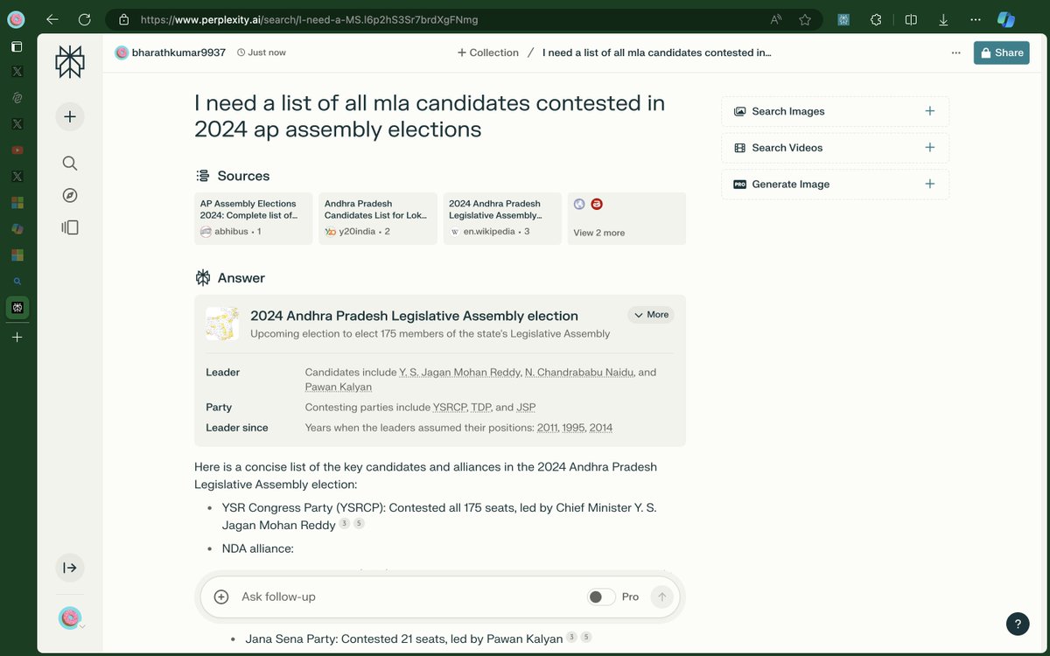Switch to the YouTube vertical tab
Viewport: 1050px width, 656px height.
point(17,150)
